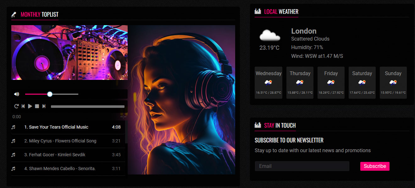415x188 pixels.
Task: Mute audio with the speaker icon
Action: click(x=17, y=94)
